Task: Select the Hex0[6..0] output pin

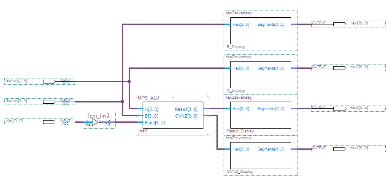Action: click(x=340, y=108)
